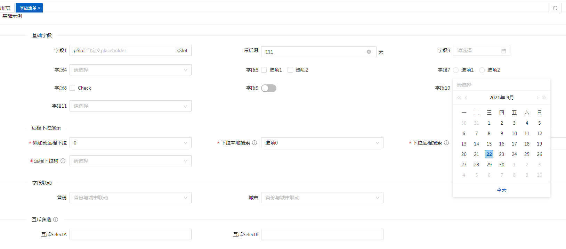Open the 城市 dropdown
Viewport: 566px width, 249px height.
click(322, 198)
